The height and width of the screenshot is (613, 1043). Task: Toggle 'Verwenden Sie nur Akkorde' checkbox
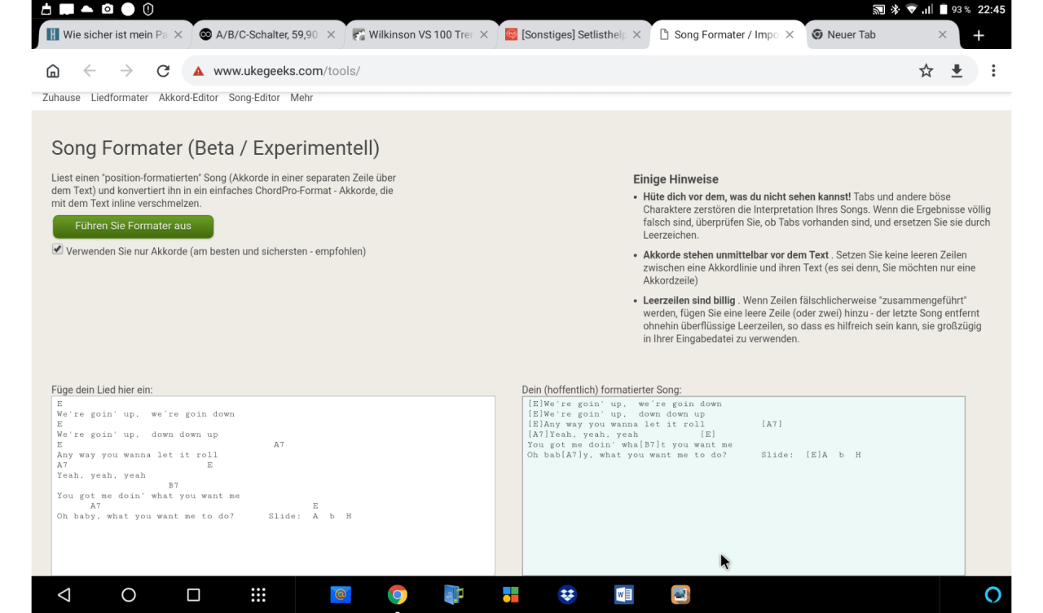tap(57, 250)
